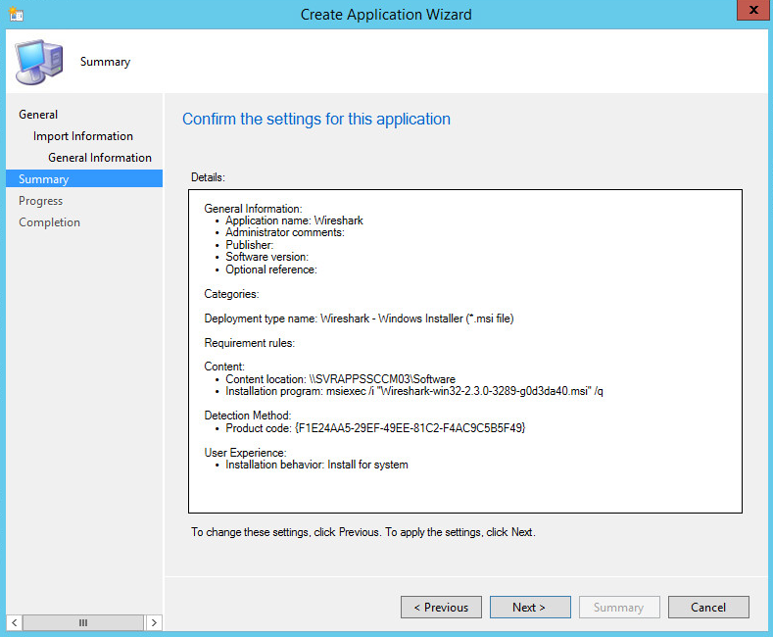Click the 'Summary' page header title
Screen dimensions: 773x637
tap(106, 62)
